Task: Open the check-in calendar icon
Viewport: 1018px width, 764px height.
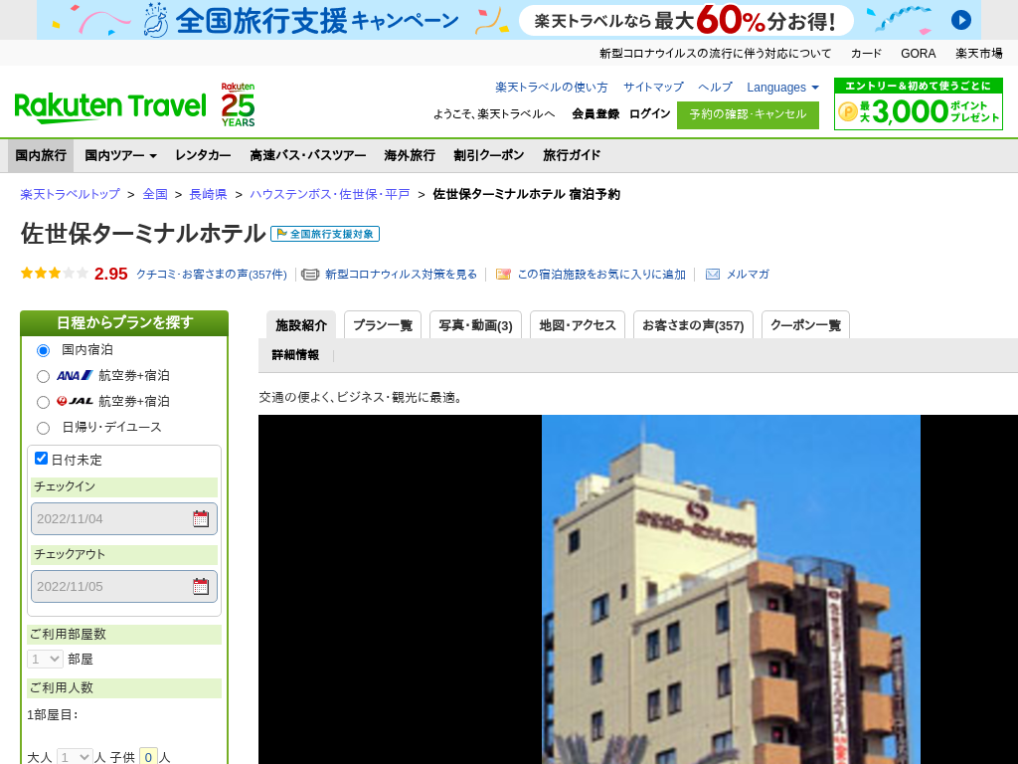Action: pyautogui.click(x=201, y=518)
